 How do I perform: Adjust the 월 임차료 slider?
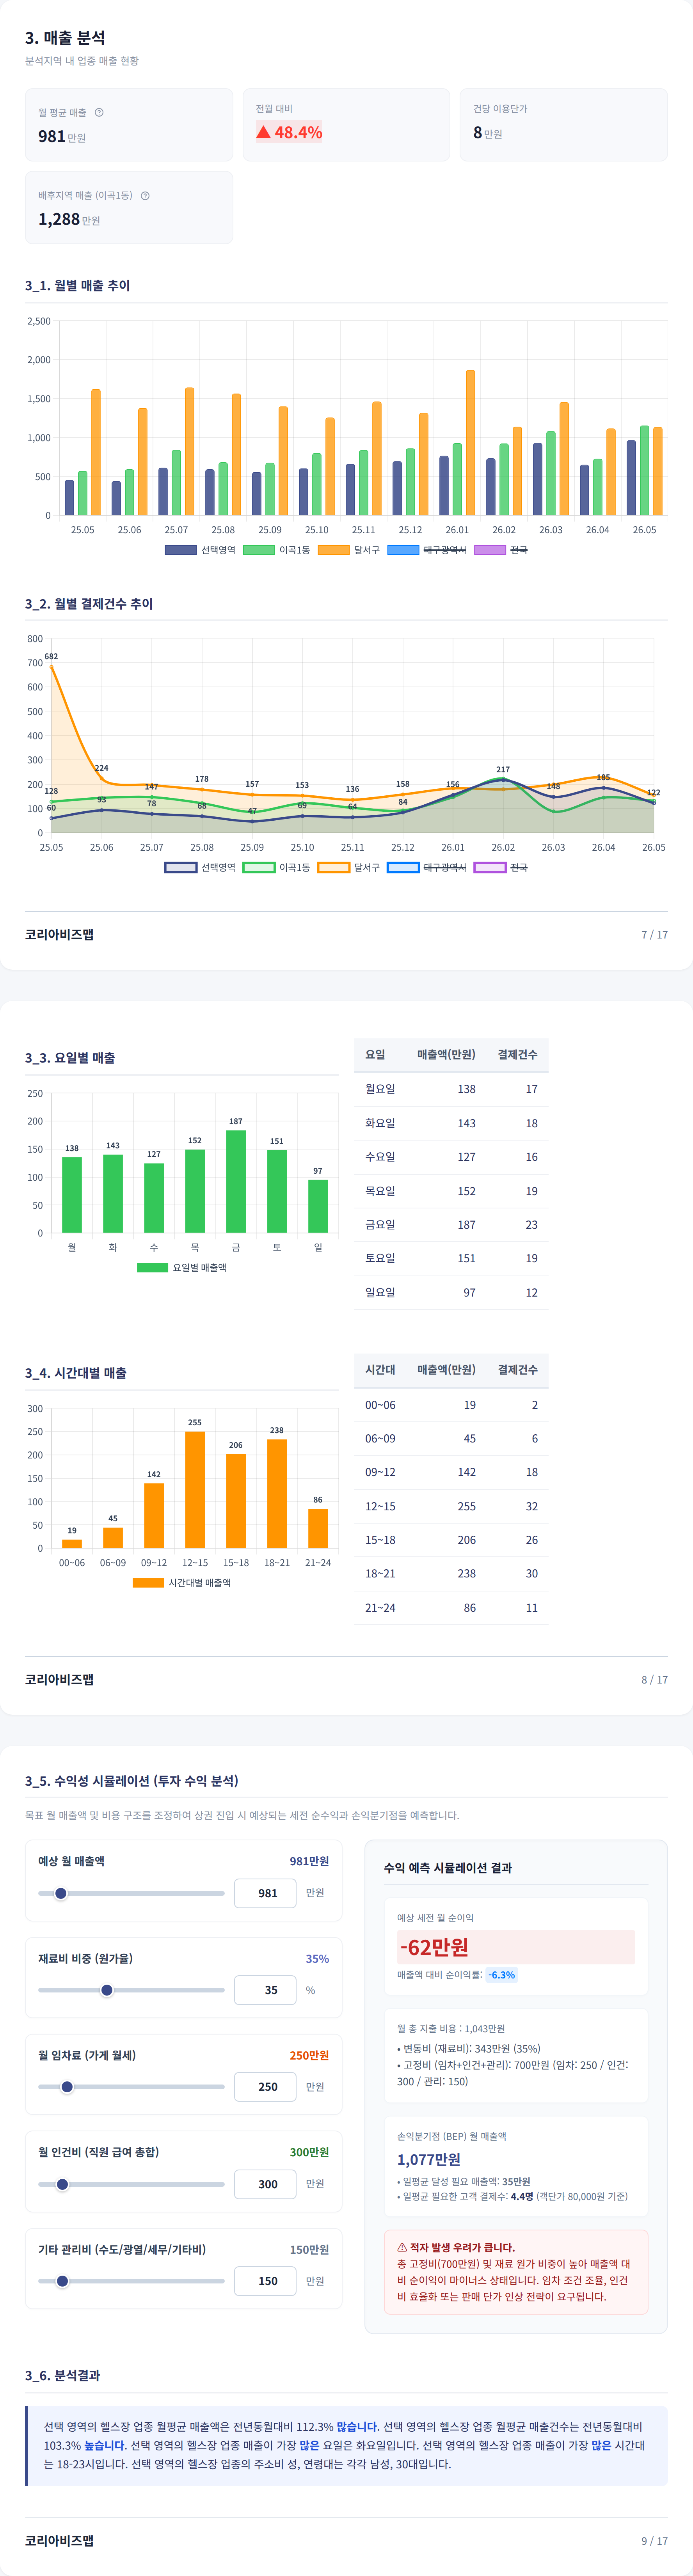pyautogui.click(x=131, y=2087)
